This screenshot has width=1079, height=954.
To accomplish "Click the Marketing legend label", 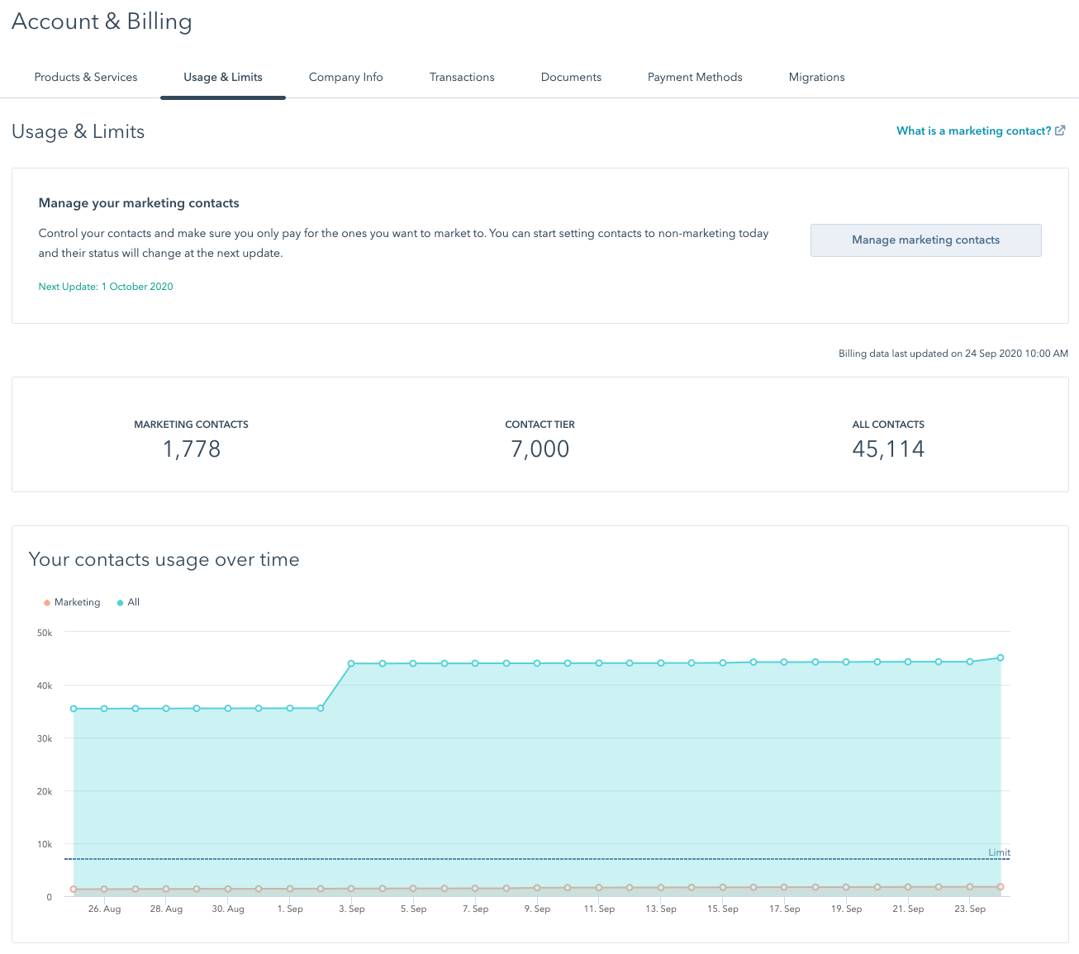I will pyautogui.click(x=77, y=602).
